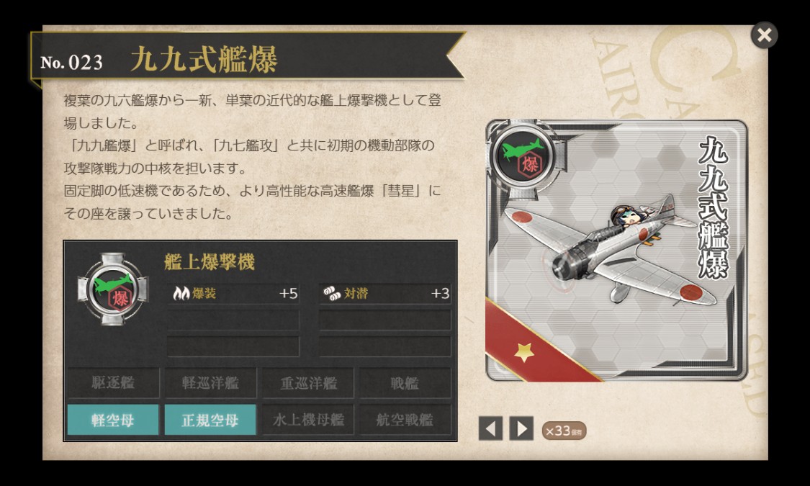This screenshot has width=810, height=486.
Task: Go to the next equipment entry arrow
Action: 521,428
